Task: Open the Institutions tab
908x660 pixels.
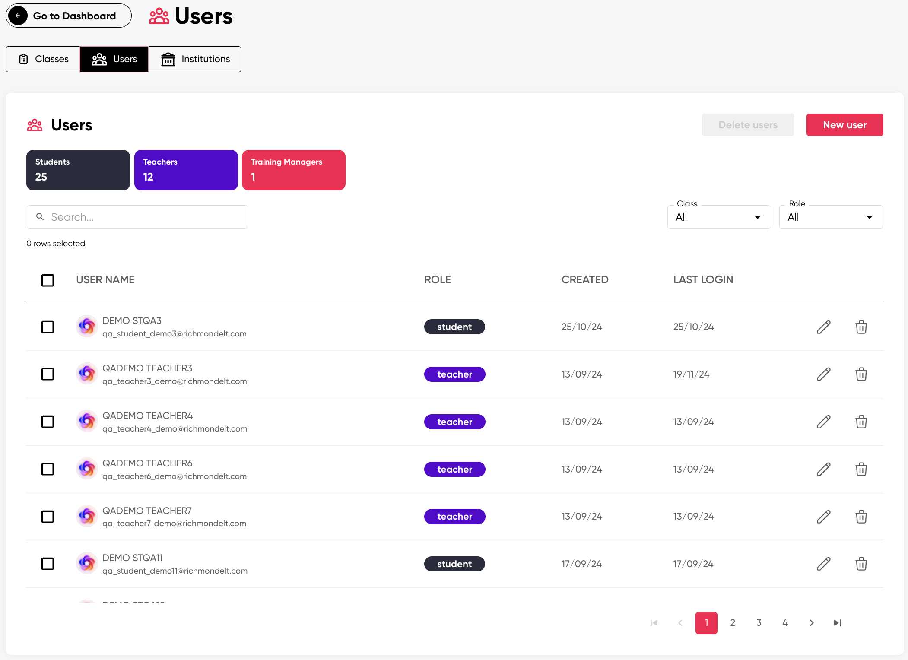Action: click(195, 59)
